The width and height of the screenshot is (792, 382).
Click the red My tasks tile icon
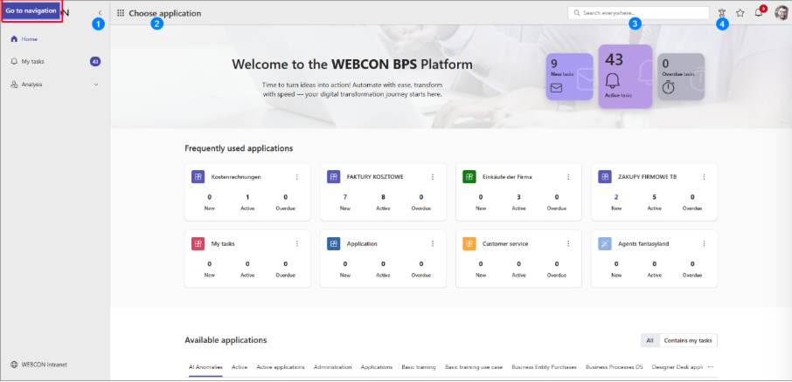point(198,243)
